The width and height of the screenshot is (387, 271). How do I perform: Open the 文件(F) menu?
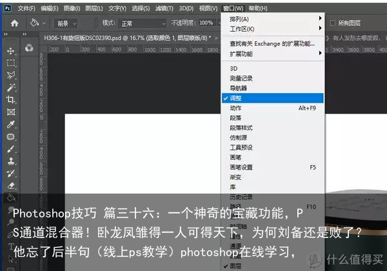(26, 8)
